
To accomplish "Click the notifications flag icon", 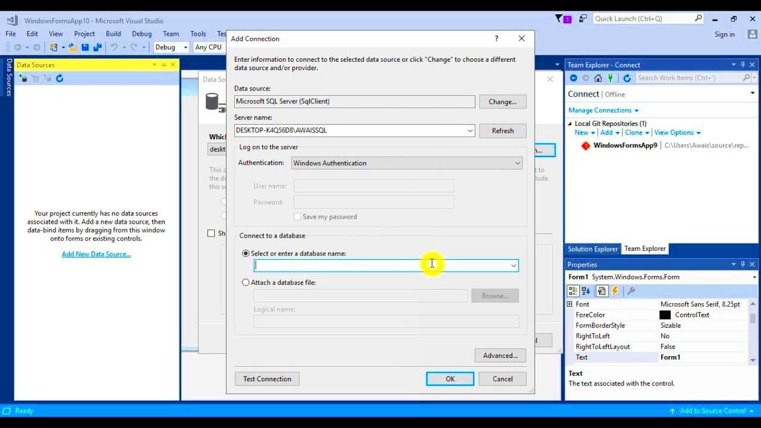I will click(x=559, y=19).
